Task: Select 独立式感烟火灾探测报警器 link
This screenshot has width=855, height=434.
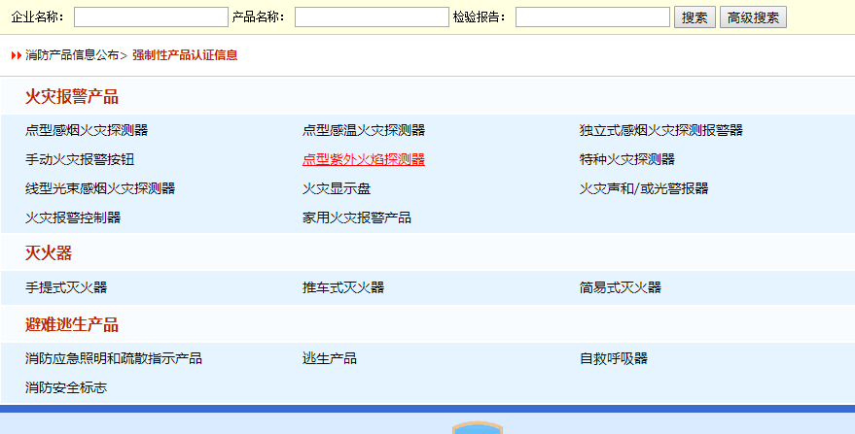Action: 660,130
